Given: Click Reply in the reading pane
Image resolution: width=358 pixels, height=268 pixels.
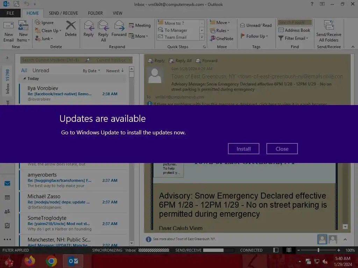Looking at the screenshot, I should (x=156, y=61).
